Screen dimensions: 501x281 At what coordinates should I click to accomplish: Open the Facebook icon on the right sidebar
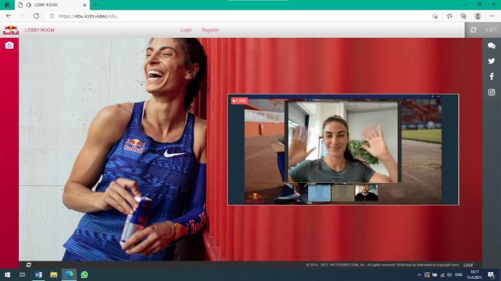coord(492,76)
